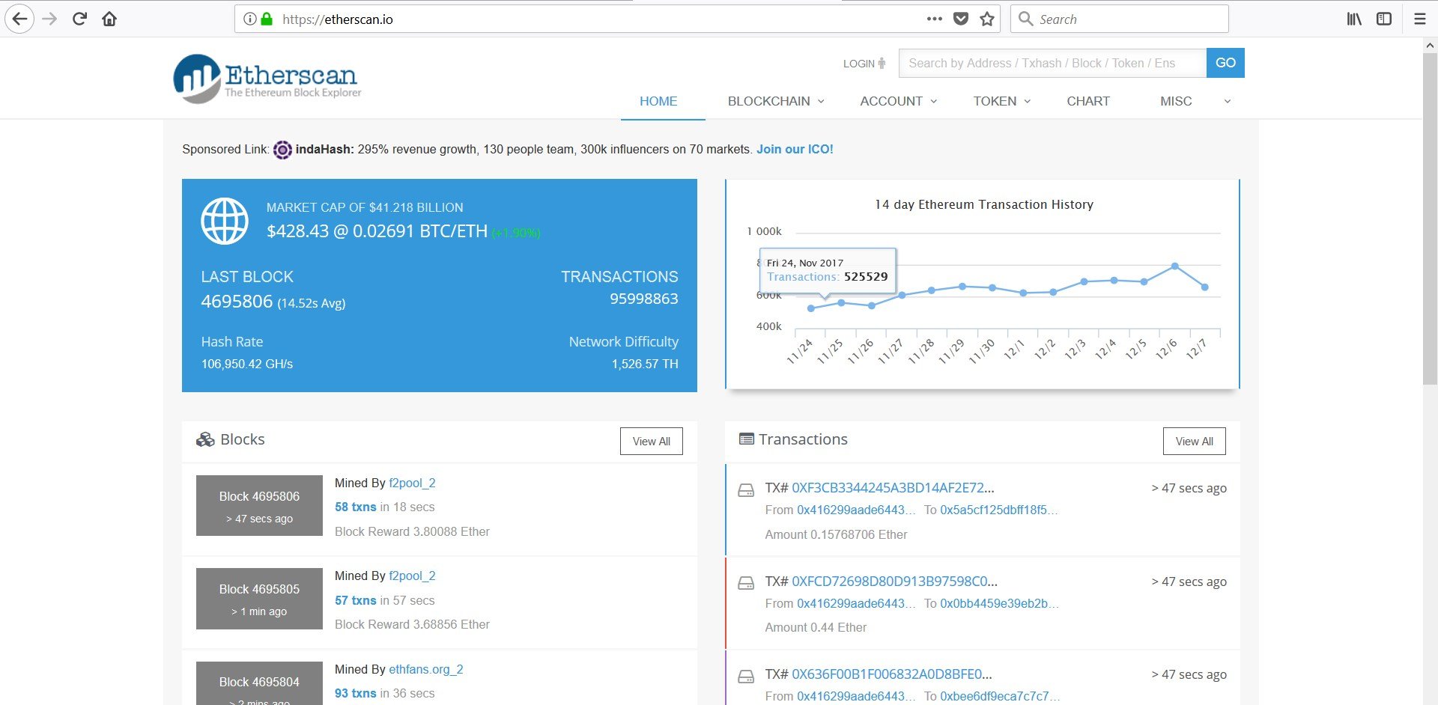Go back with the browser back arrow

click(x=20, y=19)
